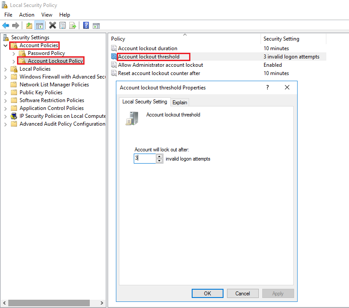Click the Back arrow toolbar icon
The width and height of the screenshot is (349, 308).
pyautogui.click(x=6, y=25)
